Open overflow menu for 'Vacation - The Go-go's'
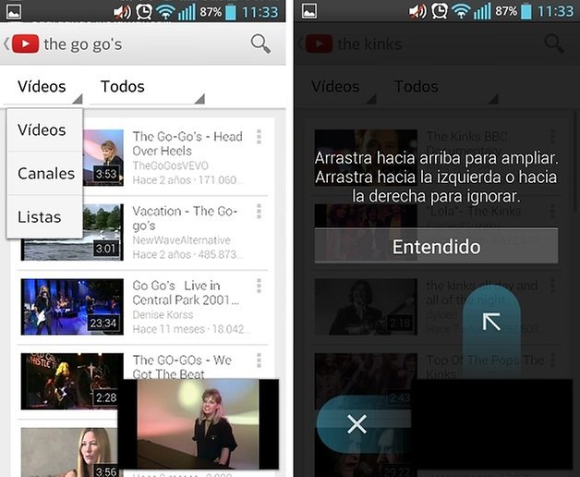This screenshot has height=477, width=580. pos(259,211)
